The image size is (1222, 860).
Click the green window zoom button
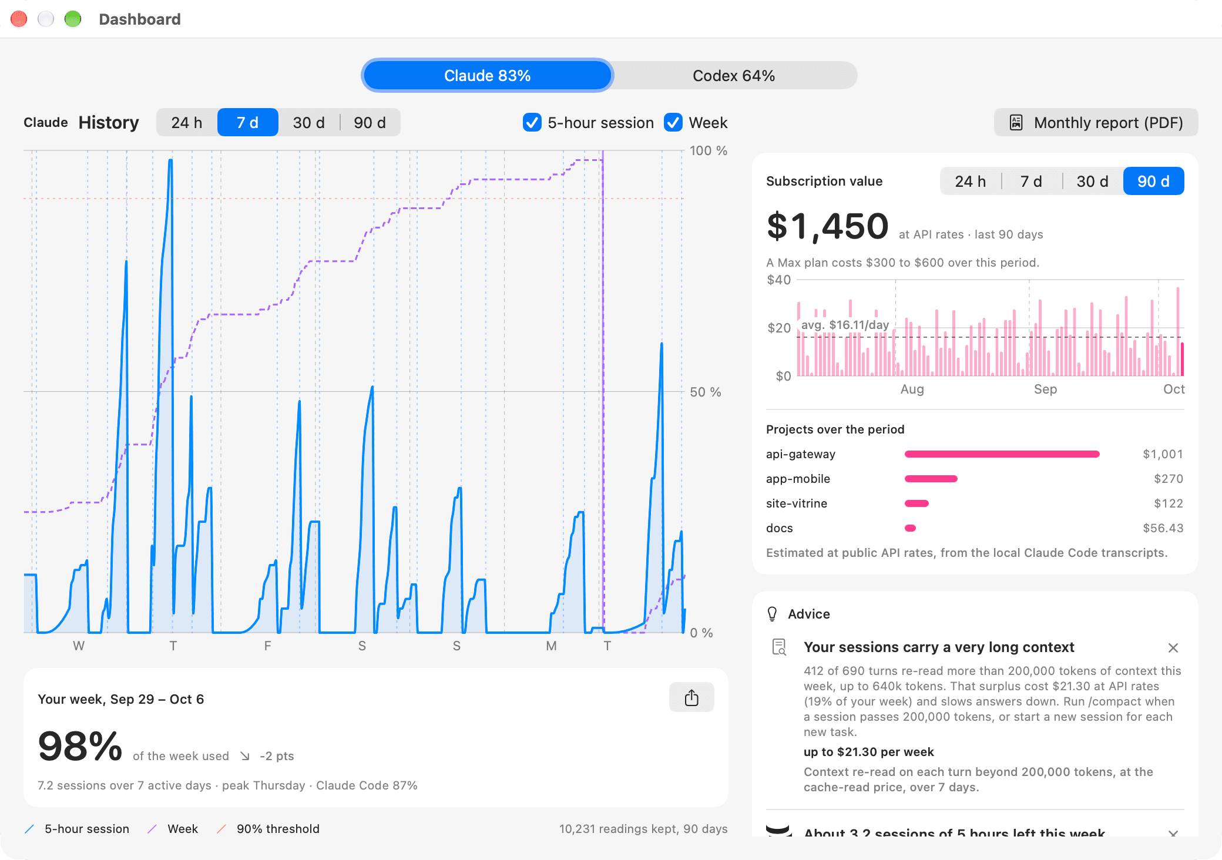tap(73, 19)
